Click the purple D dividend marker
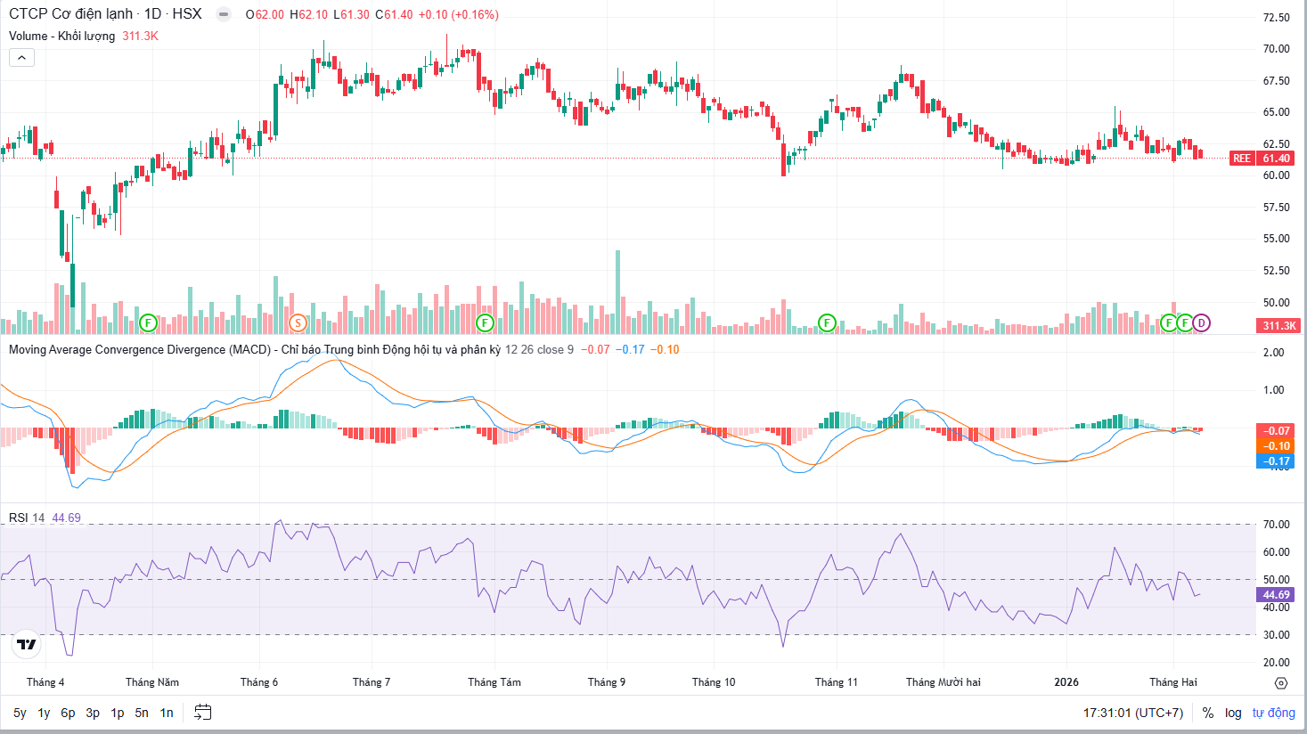Screen dimensions: 1307x734 (1201, 322)
